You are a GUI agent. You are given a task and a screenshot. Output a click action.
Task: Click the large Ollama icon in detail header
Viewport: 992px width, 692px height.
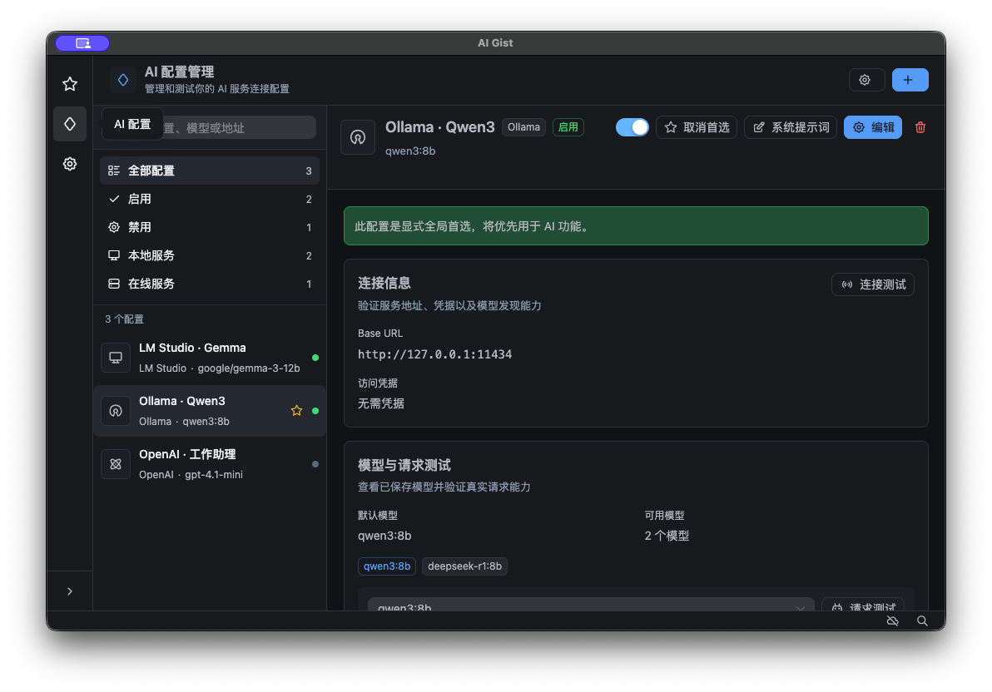(x=358, y=136)
